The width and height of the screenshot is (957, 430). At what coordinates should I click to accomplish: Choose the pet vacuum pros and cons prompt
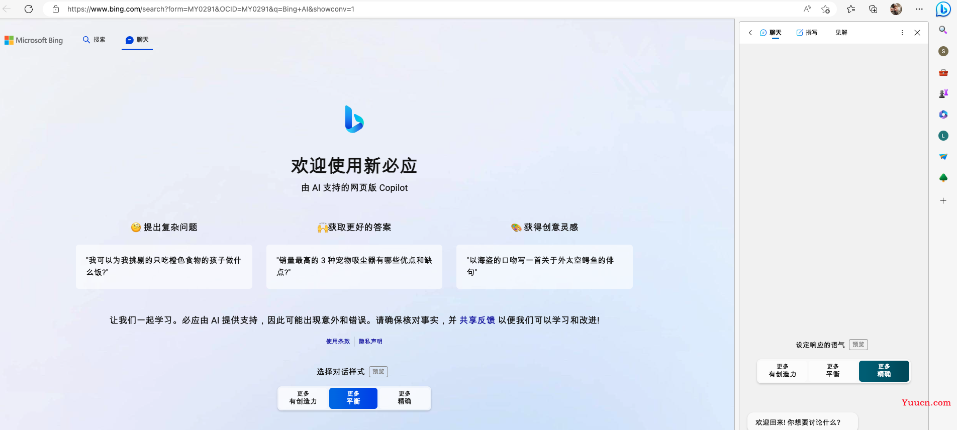pyautogui.click(x=354, y=267)
